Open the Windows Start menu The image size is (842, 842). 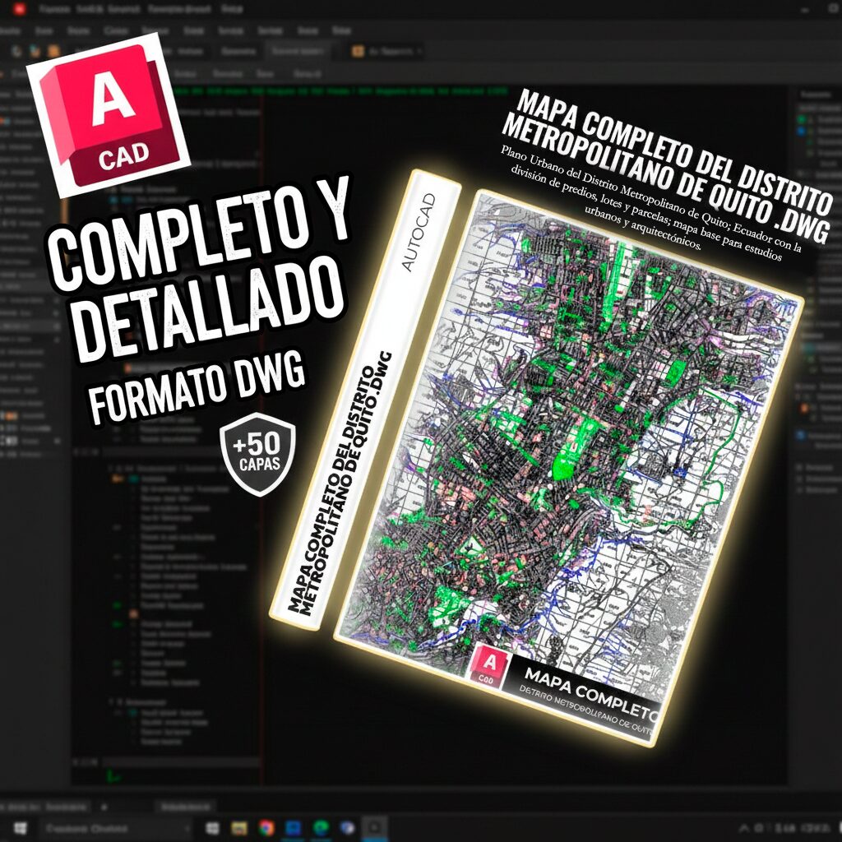point(19,827)
